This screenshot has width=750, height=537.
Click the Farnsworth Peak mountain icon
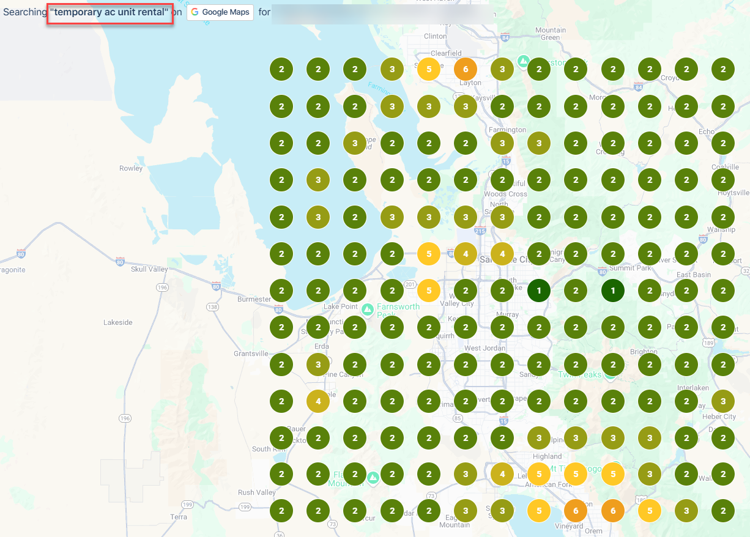pos(367,309)
